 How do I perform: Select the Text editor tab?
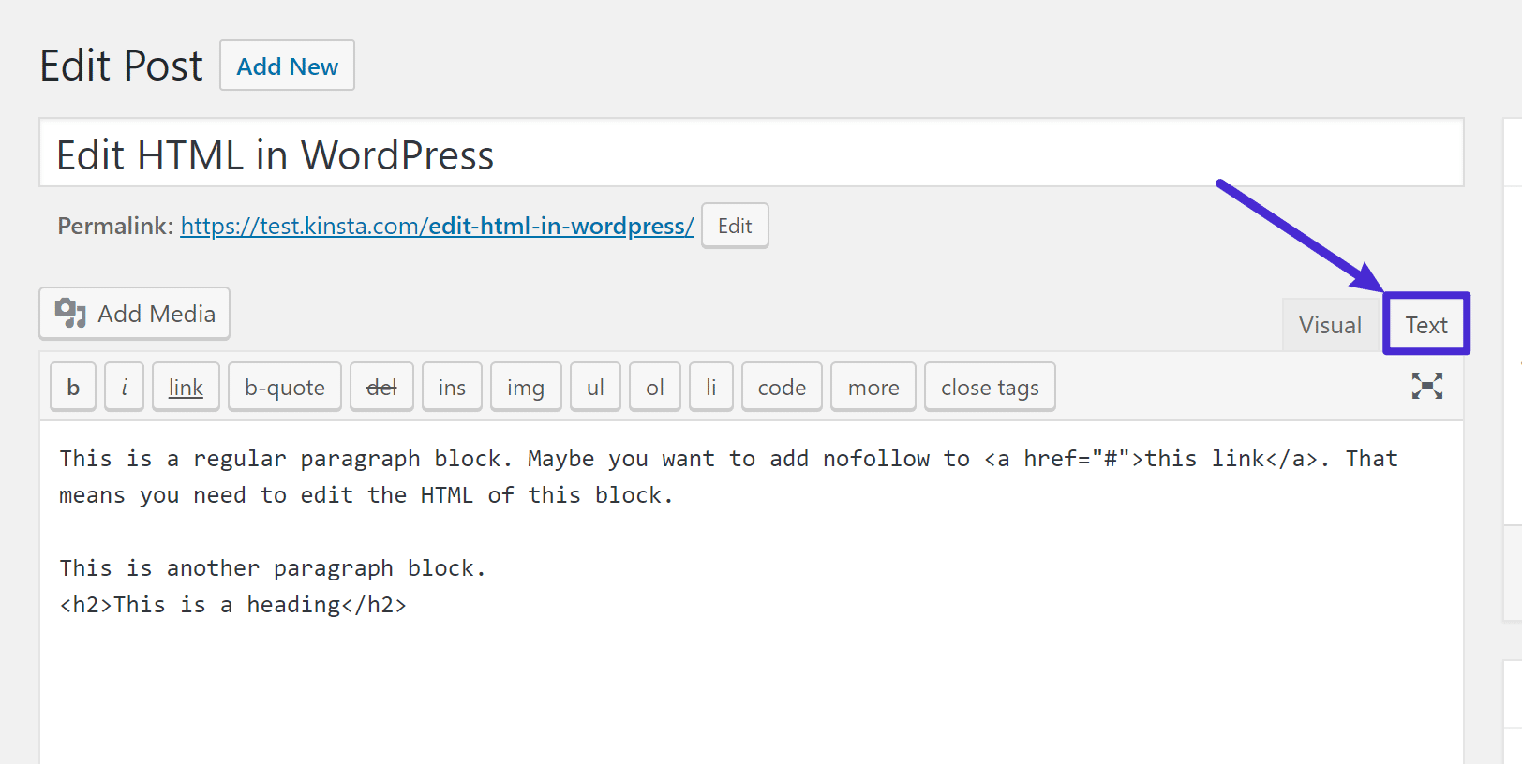pos(1425,324)
